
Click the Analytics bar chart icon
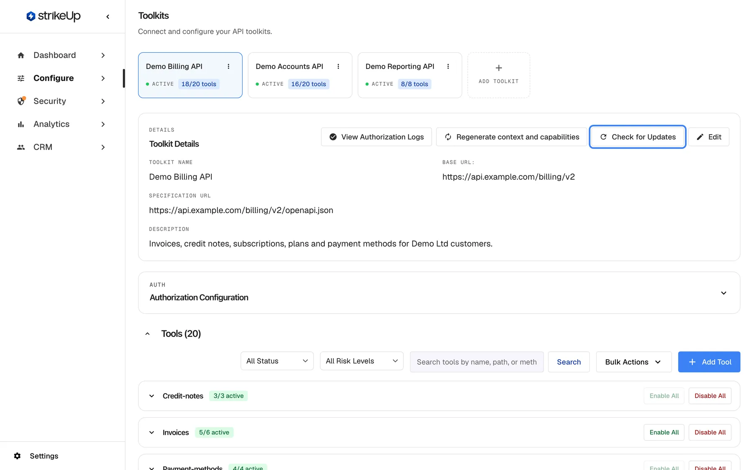pos(21,124)
